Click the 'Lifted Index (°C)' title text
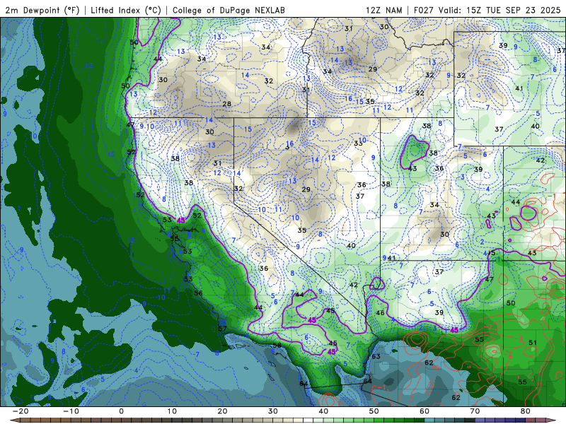The image size is (566, 424). click(126, 10)
